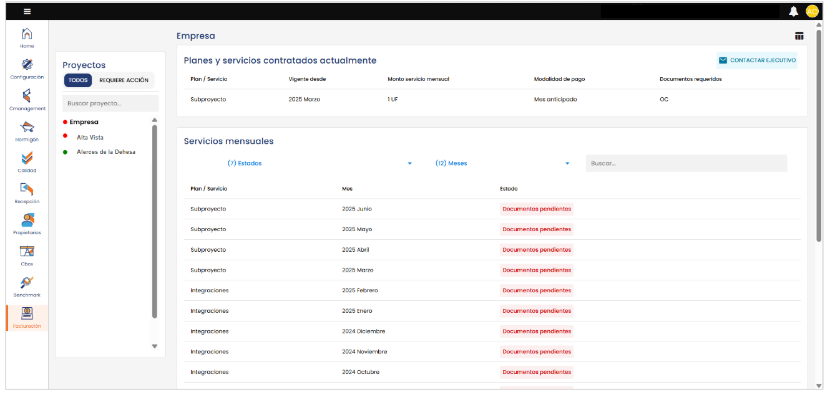Click Integraciones in 2025 Enero row

point(210,311)
